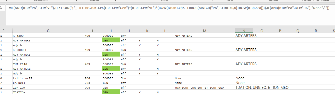Click the 409 cell in the R-4300 row
The height and width of the screenshot is (94, 335).
93,36
